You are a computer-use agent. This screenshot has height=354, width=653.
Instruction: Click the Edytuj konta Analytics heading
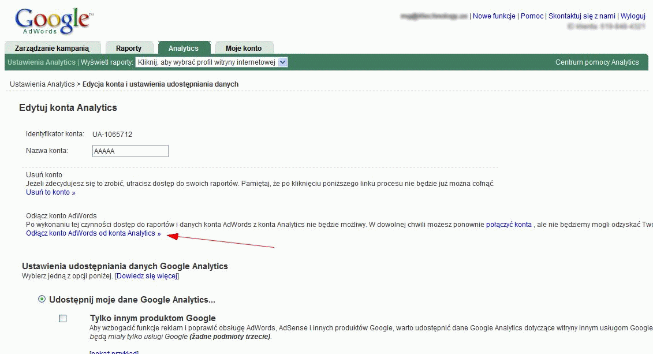[x=68, y=107]
